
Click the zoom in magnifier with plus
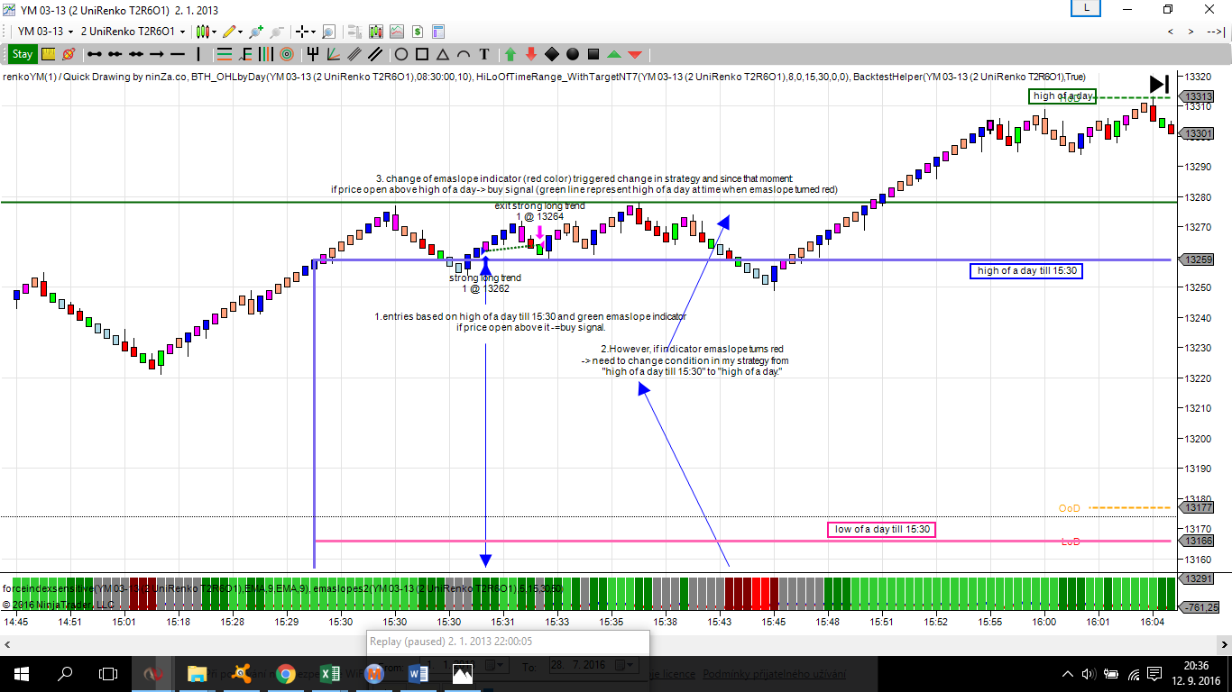[x=257, y=31]
